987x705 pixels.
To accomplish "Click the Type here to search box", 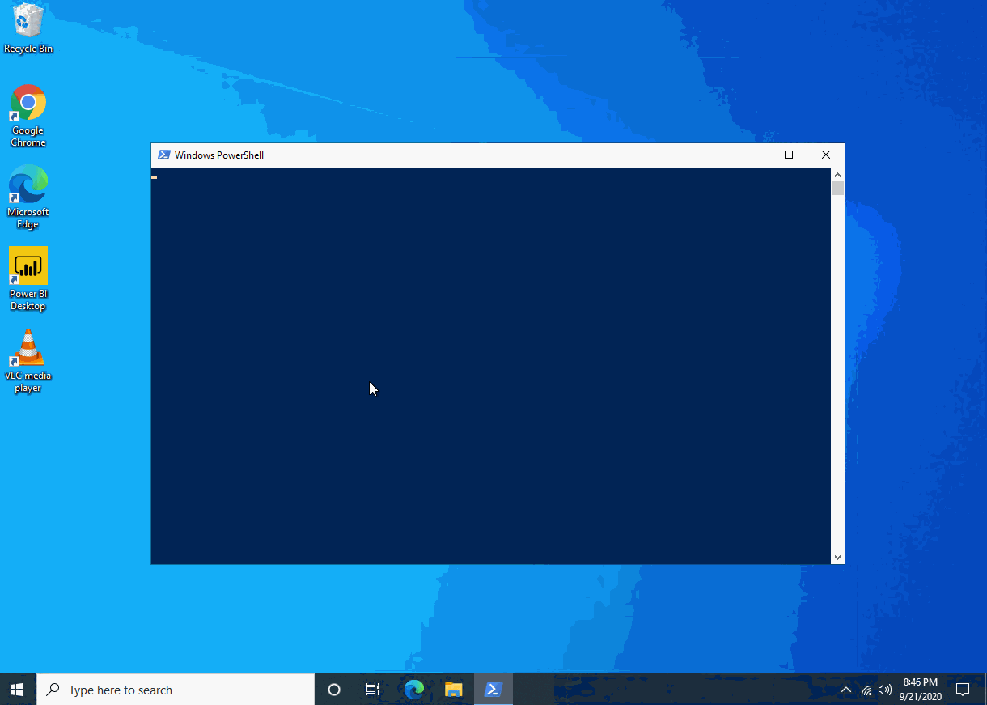I will click(x=176, y=690).
